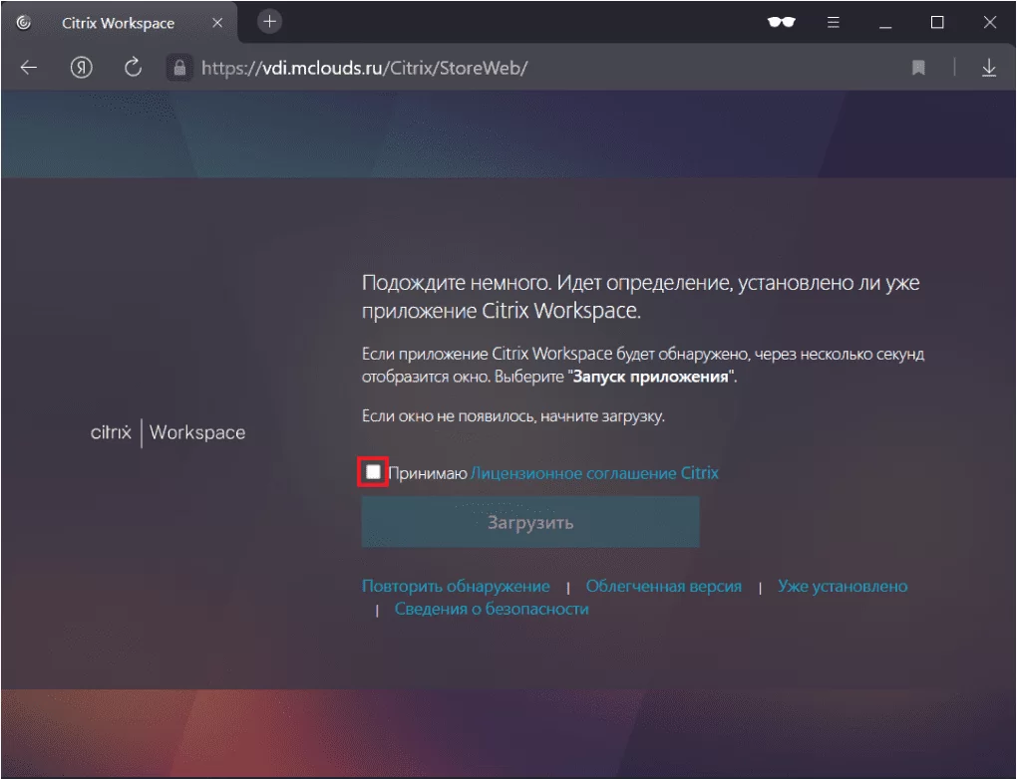This screenshot has height=779, width=1017.
Task: Toggle incognito mode glasses icon
Action: (x=781, y=22)
